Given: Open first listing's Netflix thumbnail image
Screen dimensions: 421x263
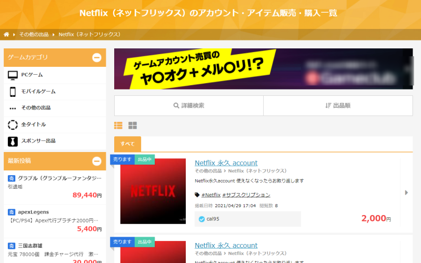Looking at the screenshot, I should coord(153,191).
